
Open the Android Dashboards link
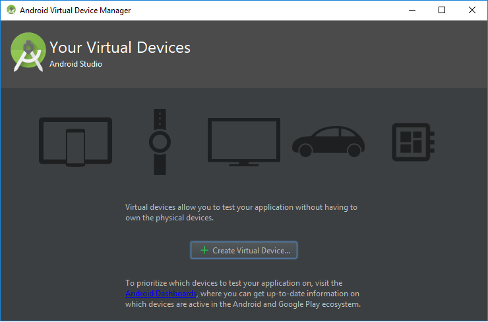(x=161, y=294)
